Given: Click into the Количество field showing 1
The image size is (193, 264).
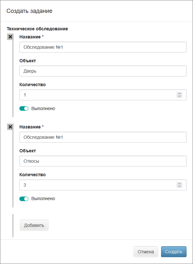Looking at the screenshot, I should click(98, 95).
